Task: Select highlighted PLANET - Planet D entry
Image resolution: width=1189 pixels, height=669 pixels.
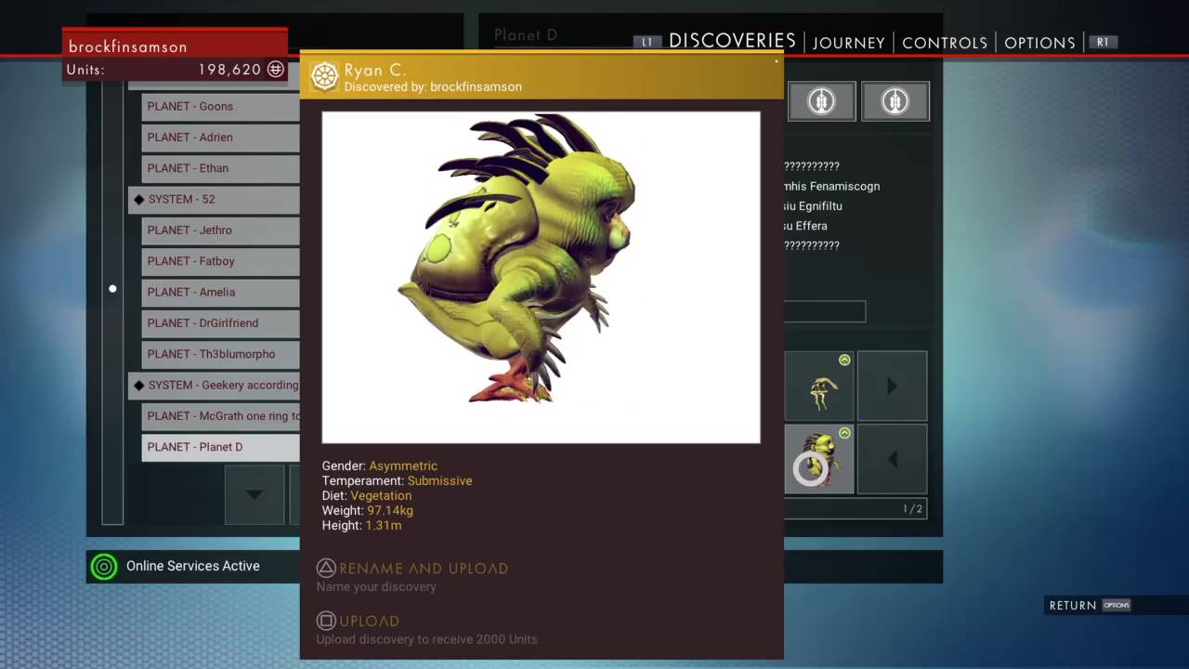Action: coord(221,447)
